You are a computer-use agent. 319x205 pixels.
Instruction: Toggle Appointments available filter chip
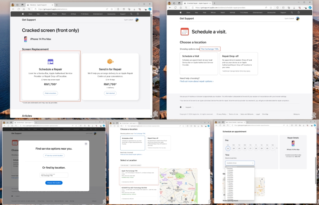(x=136, y=165)
